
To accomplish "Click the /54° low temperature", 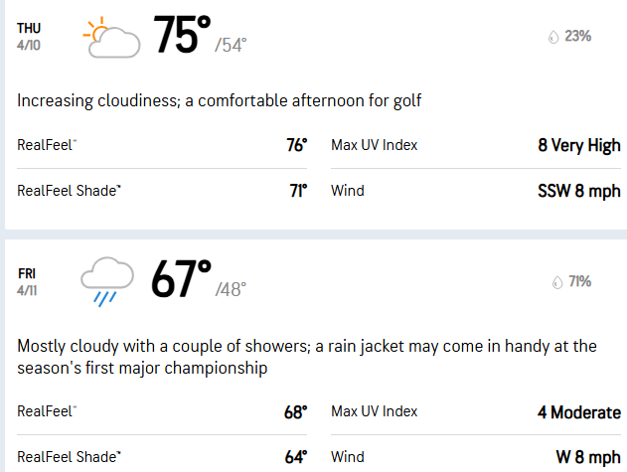I will point(231,45).
